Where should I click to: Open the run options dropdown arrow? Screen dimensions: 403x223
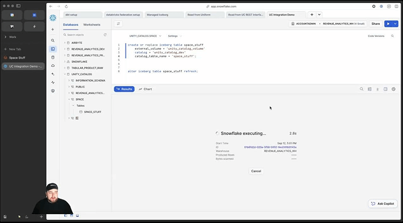(x=395, y=24)
